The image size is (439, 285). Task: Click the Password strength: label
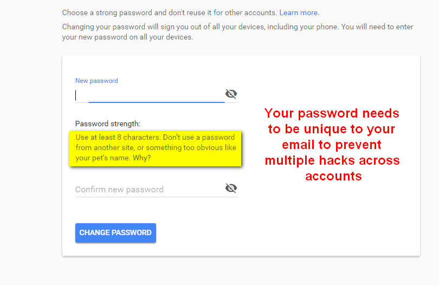point(108,124)
